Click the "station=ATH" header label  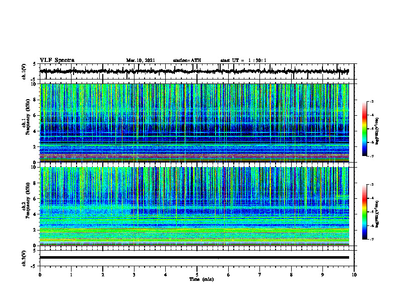click(187, 60)
